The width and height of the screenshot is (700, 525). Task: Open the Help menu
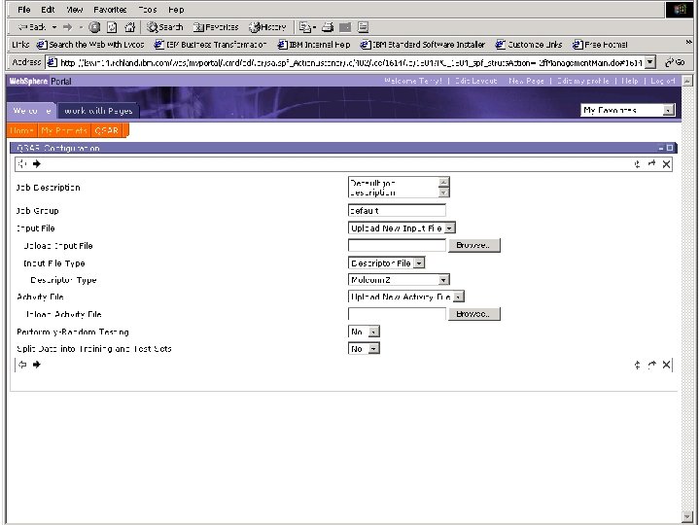176,10
